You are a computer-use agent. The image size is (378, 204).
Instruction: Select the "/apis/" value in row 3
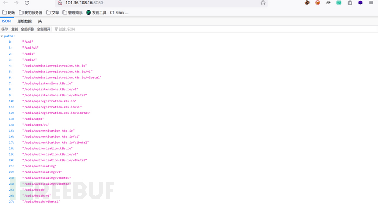point(30,60)
